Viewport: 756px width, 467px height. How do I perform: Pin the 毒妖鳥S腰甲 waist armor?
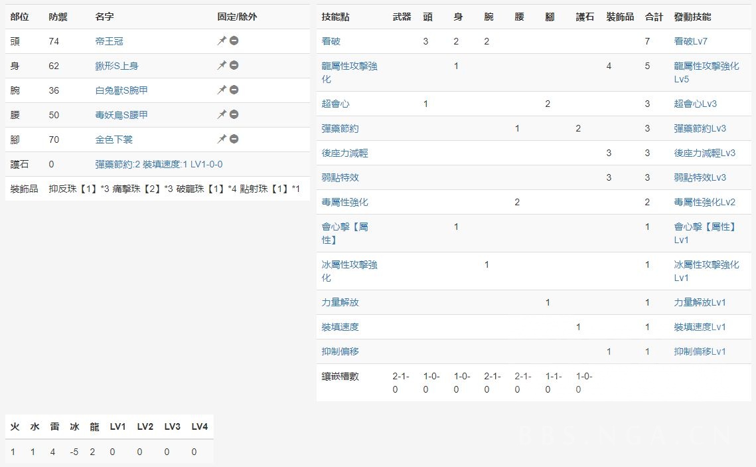[x=222, y=115]
